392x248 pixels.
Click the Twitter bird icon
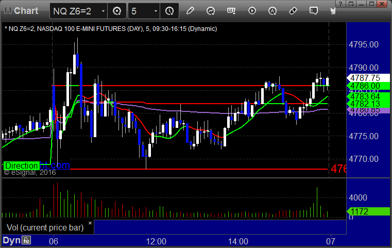tap(333, 11)
